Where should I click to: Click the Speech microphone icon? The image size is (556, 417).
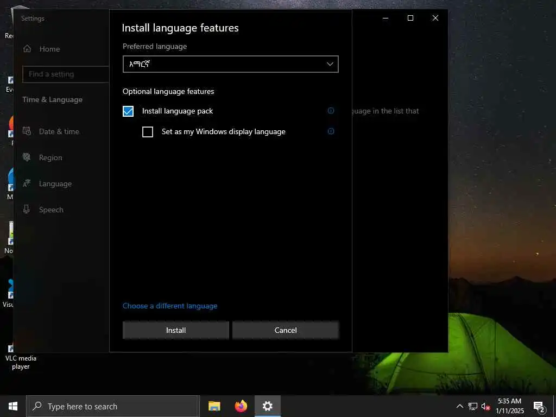[26, 209]
